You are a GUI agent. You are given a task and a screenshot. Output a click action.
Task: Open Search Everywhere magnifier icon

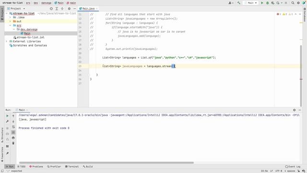click(x=293, y=3)
